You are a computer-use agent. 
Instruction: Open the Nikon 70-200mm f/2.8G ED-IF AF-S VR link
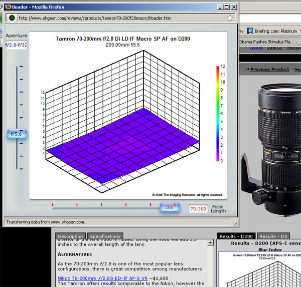click(102, 278)
